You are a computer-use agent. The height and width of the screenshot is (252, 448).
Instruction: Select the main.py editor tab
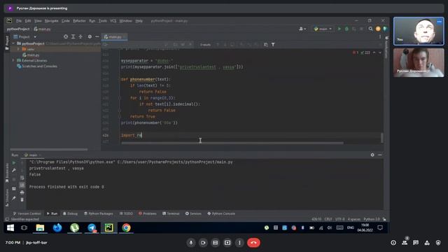pos(115,36)
